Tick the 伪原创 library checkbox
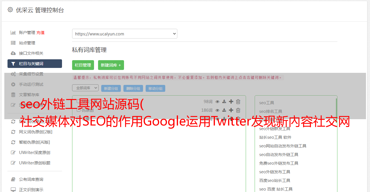The width and height of the screenshot is (370, 192). [78, 110]
